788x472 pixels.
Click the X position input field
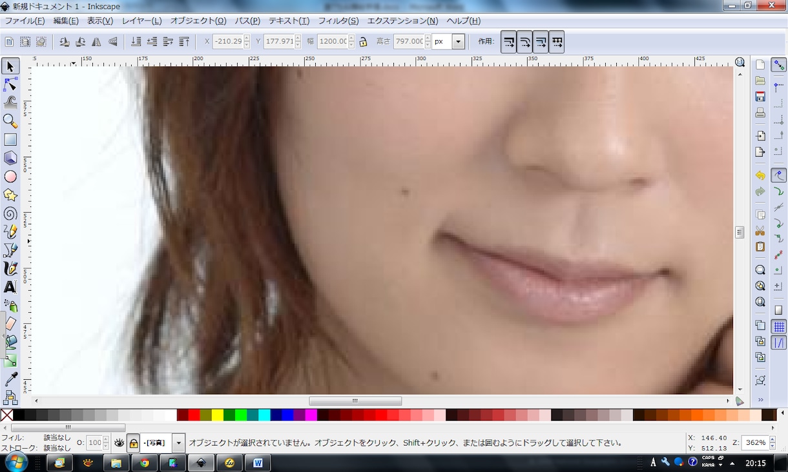click(x=227, y=41)
